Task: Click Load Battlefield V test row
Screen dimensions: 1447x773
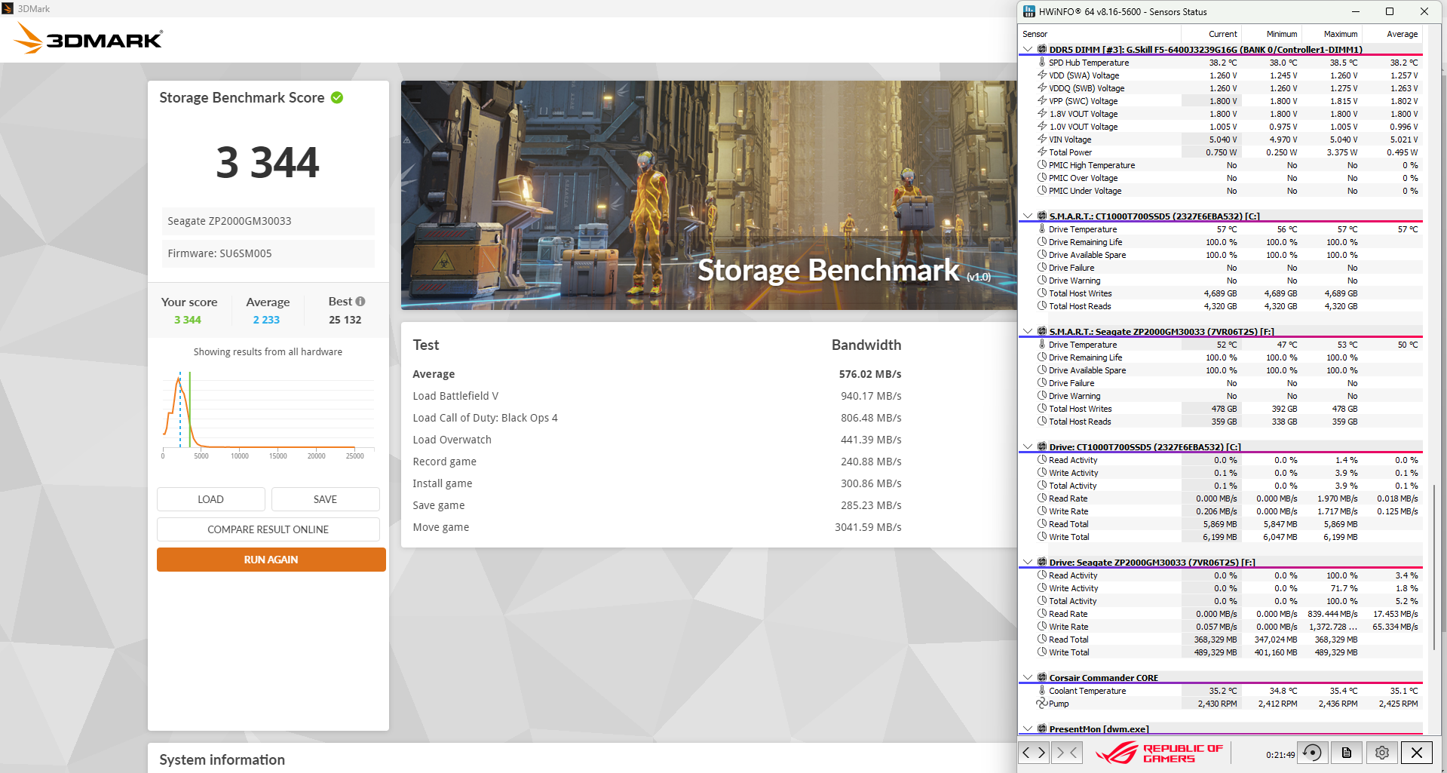Action: coord(657,396)
